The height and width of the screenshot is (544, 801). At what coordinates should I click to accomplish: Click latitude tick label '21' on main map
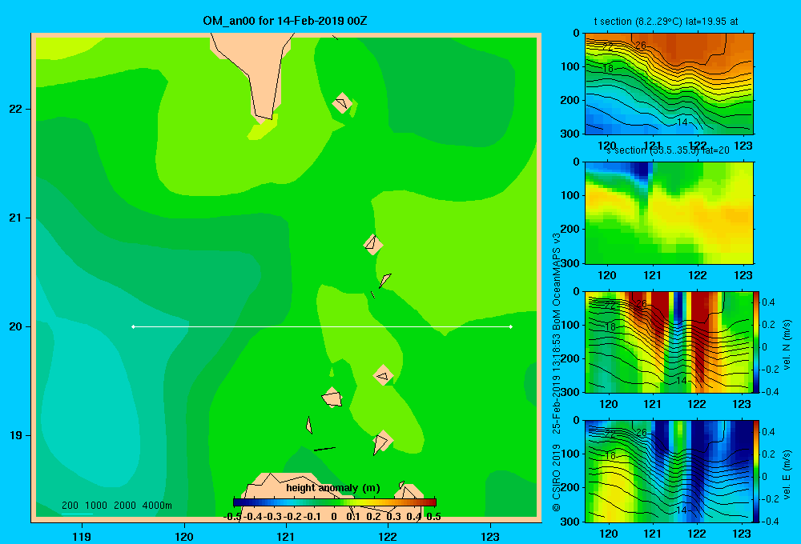pyautogui.click(x=16, y=218)
